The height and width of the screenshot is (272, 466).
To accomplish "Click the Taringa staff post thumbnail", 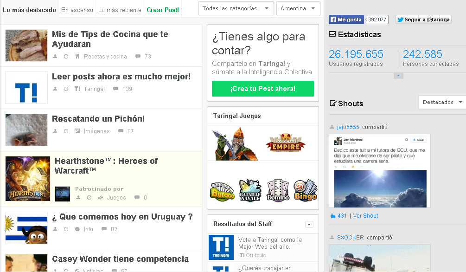I will [221, 247].
